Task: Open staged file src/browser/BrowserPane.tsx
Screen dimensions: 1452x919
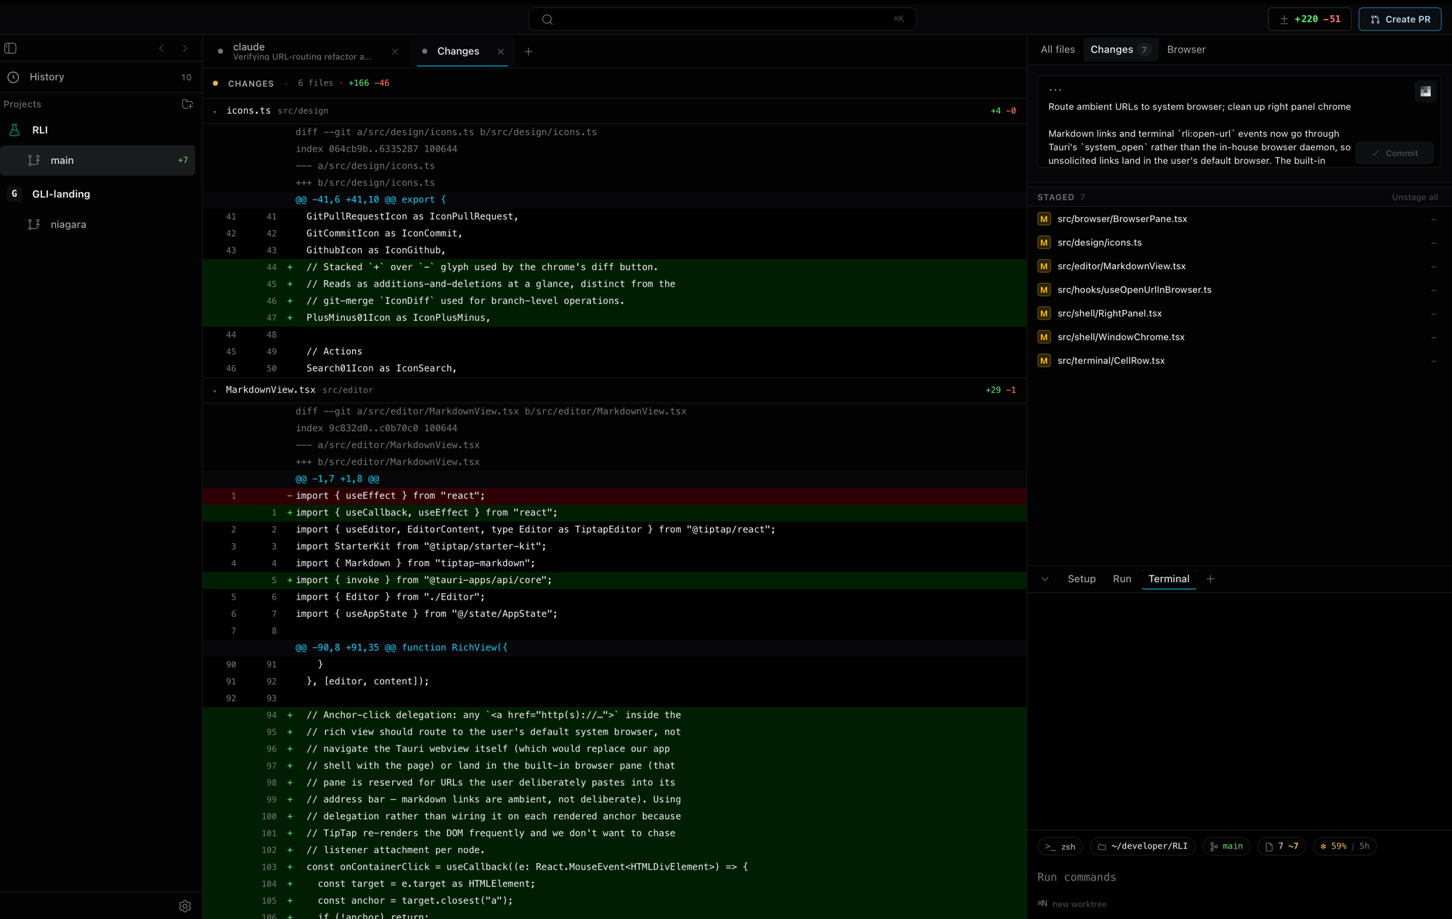Action: point(1122,219)
